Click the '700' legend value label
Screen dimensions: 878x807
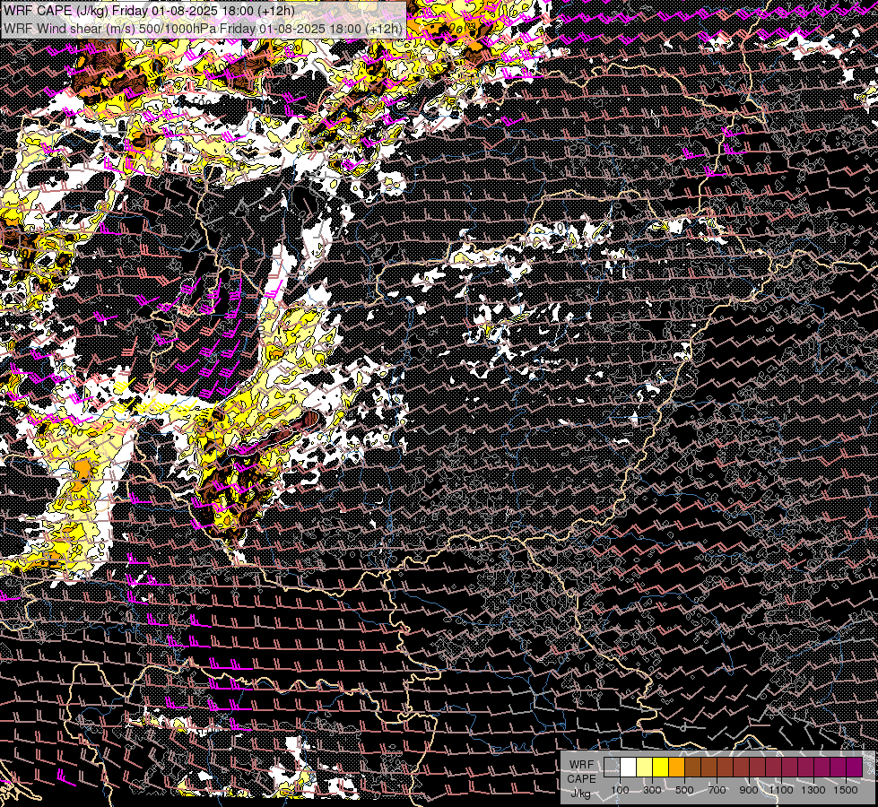[x=717, y=790]
